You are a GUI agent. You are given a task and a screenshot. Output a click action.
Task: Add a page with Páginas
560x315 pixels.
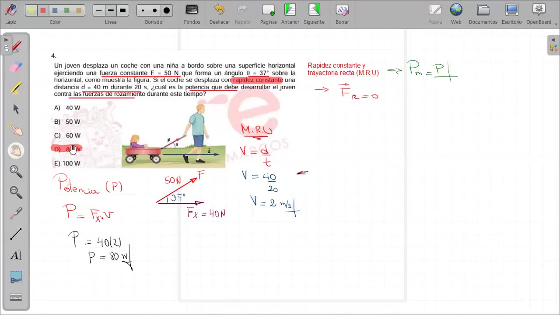(x=268, y=14)
